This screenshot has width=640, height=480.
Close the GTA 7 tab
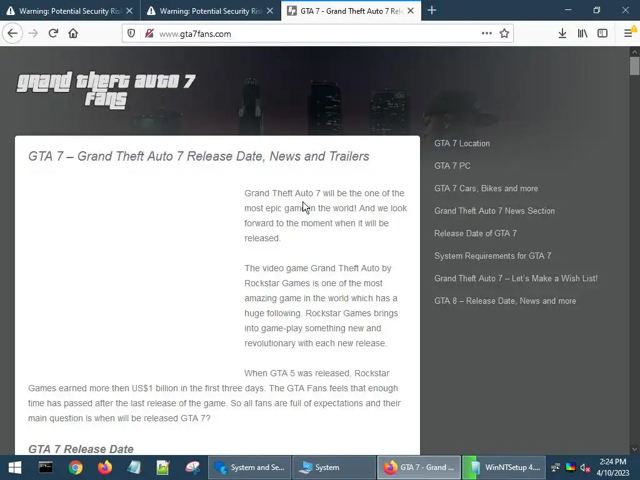tap(411, 11)
